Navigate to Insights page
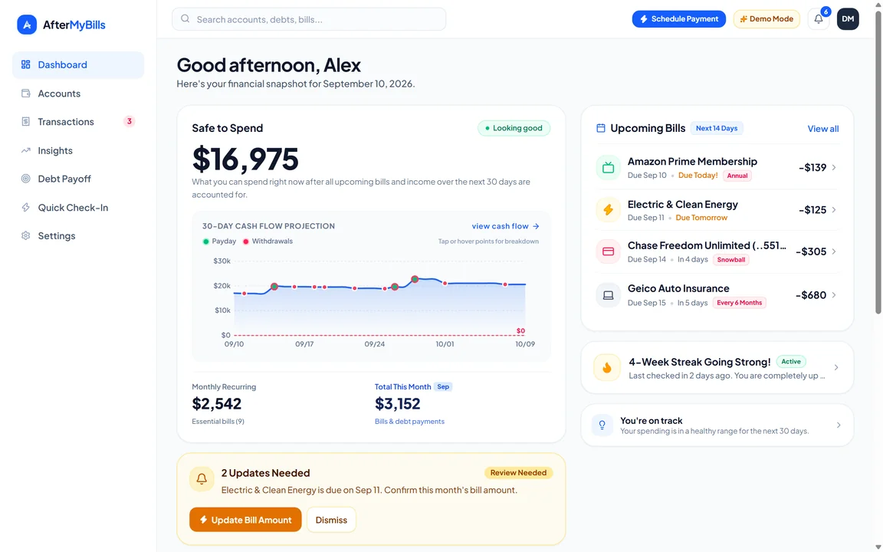883x552 pixels. tap(78, 150)
